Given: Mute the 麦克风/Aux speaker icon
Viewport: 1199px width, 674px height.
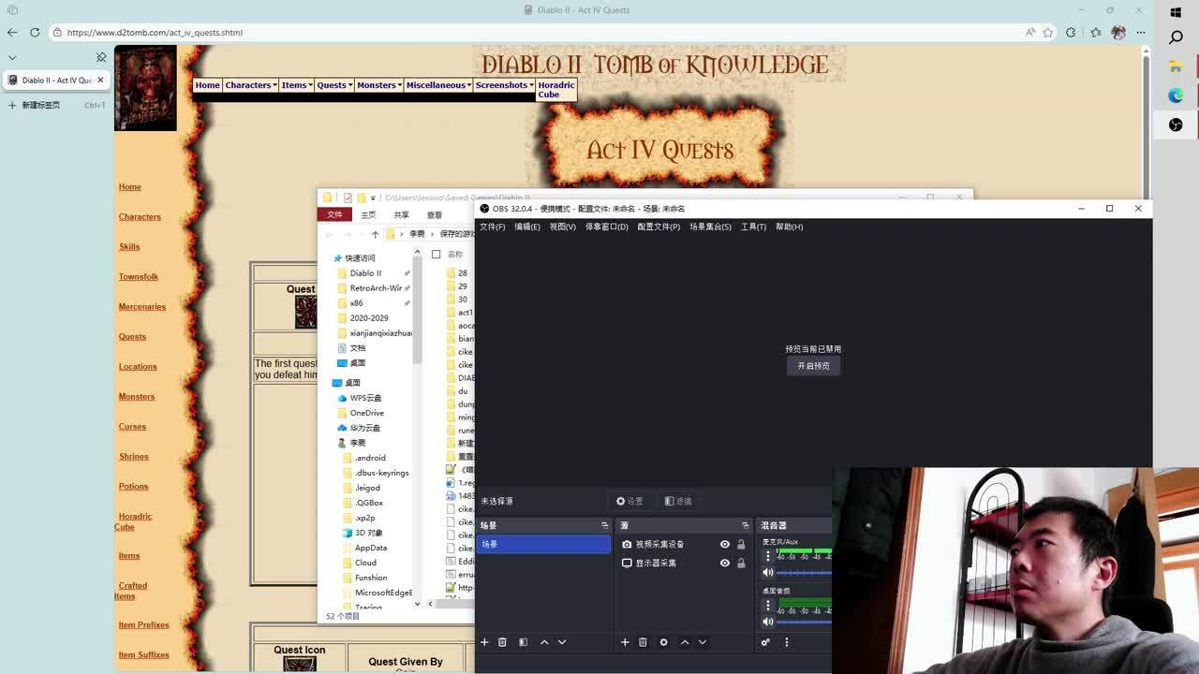Looking at the screenshot, I should tap(768, 572).
